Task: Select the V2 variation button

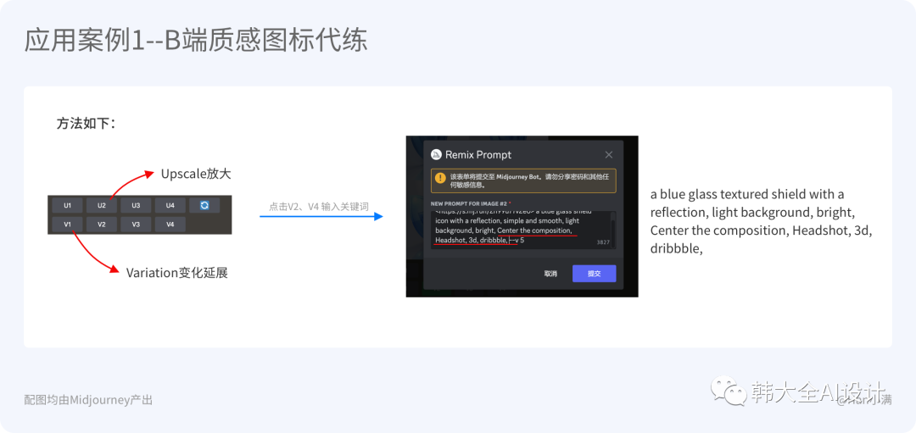Action: 102,224
